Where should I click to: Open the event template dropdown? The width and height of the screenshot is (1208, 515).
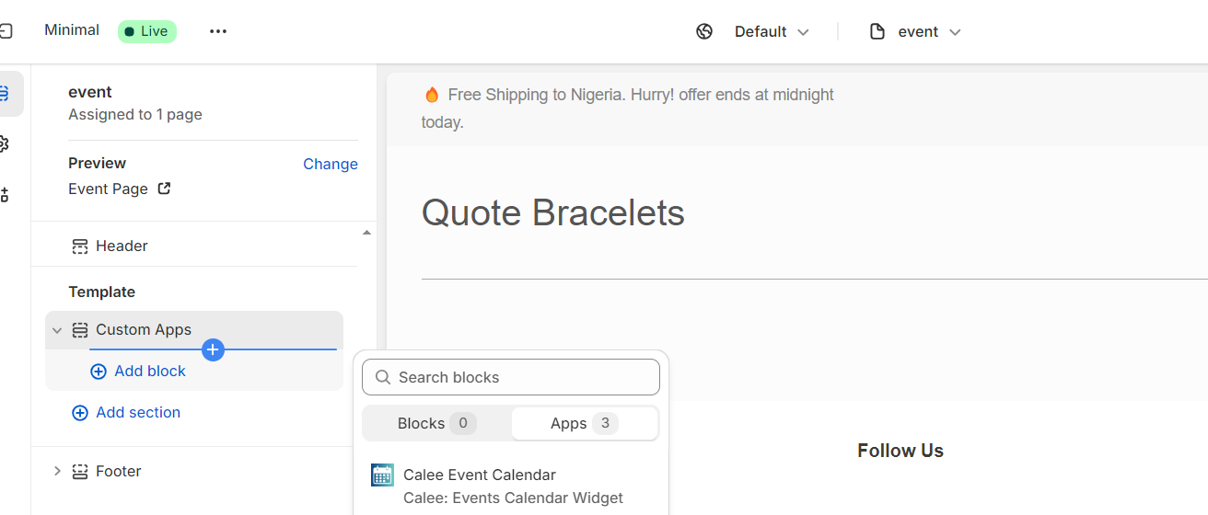pyautogui.click(x=916, y=31)
